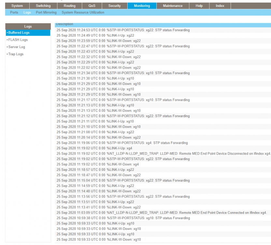Open the System tab
This screenshot has height=245, width=271.
17,6
